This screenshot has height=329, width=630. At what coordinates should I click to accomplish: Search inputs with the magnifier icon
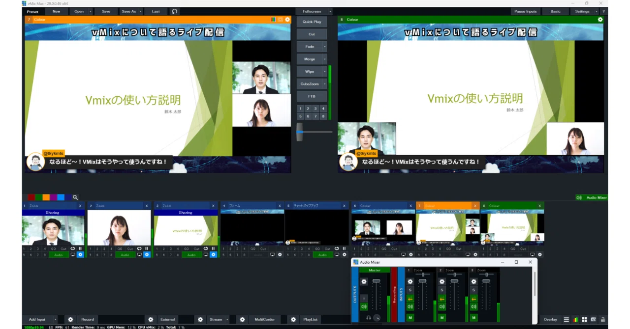[x=75, y=197]
